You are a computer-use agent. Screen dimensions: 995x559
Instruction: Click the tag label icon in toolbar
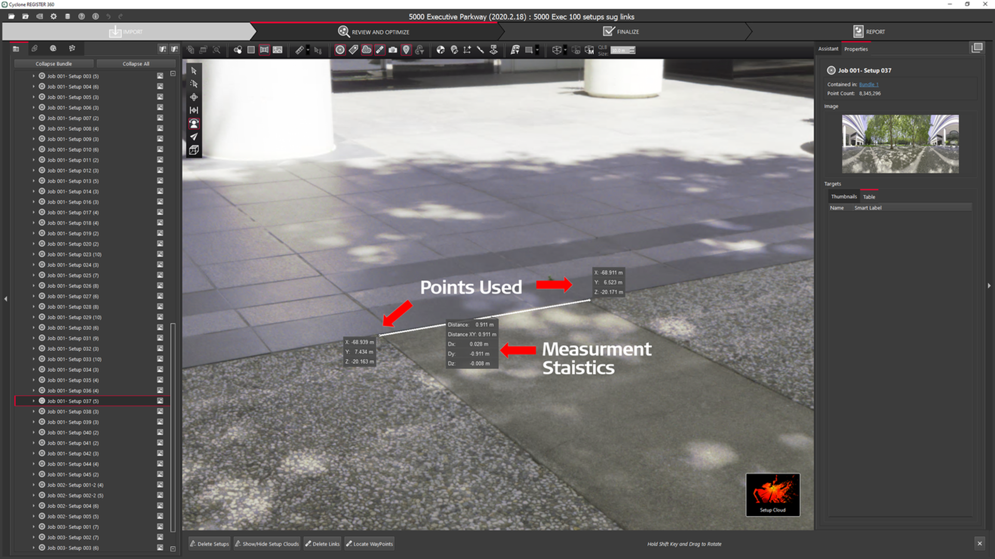353,50
